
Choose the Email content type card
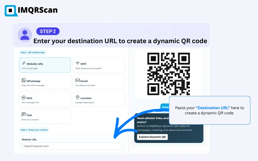[99, 82]
